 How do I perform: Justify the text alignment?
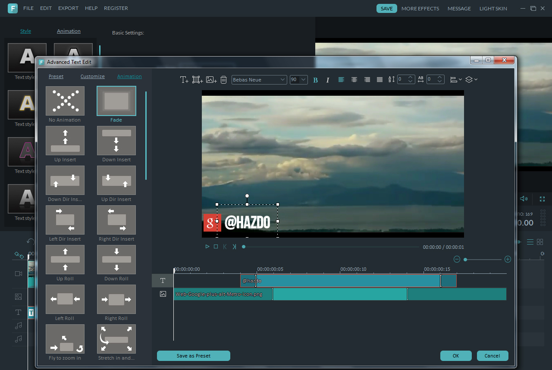coord(380,79)
